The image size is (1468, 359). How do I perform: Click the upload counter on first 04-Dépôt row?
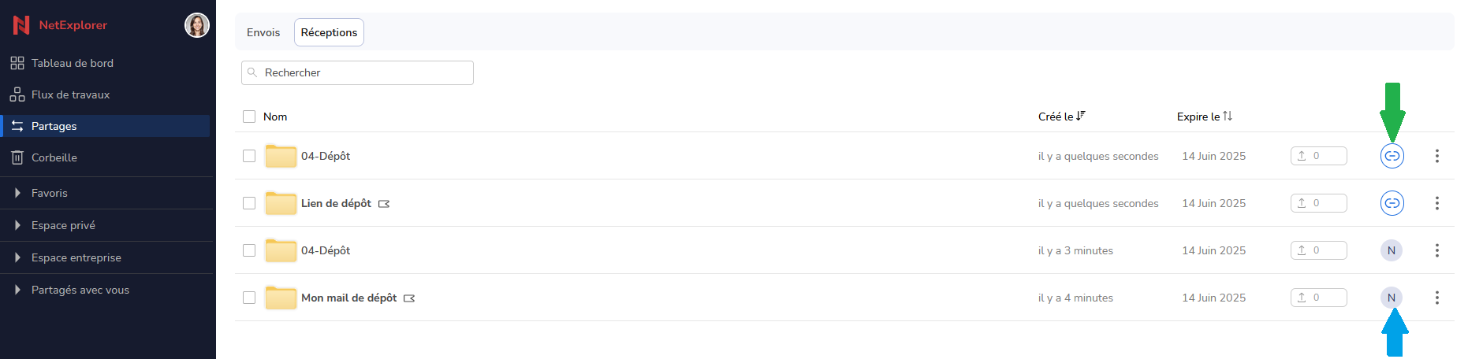(x=1319, y=156)
